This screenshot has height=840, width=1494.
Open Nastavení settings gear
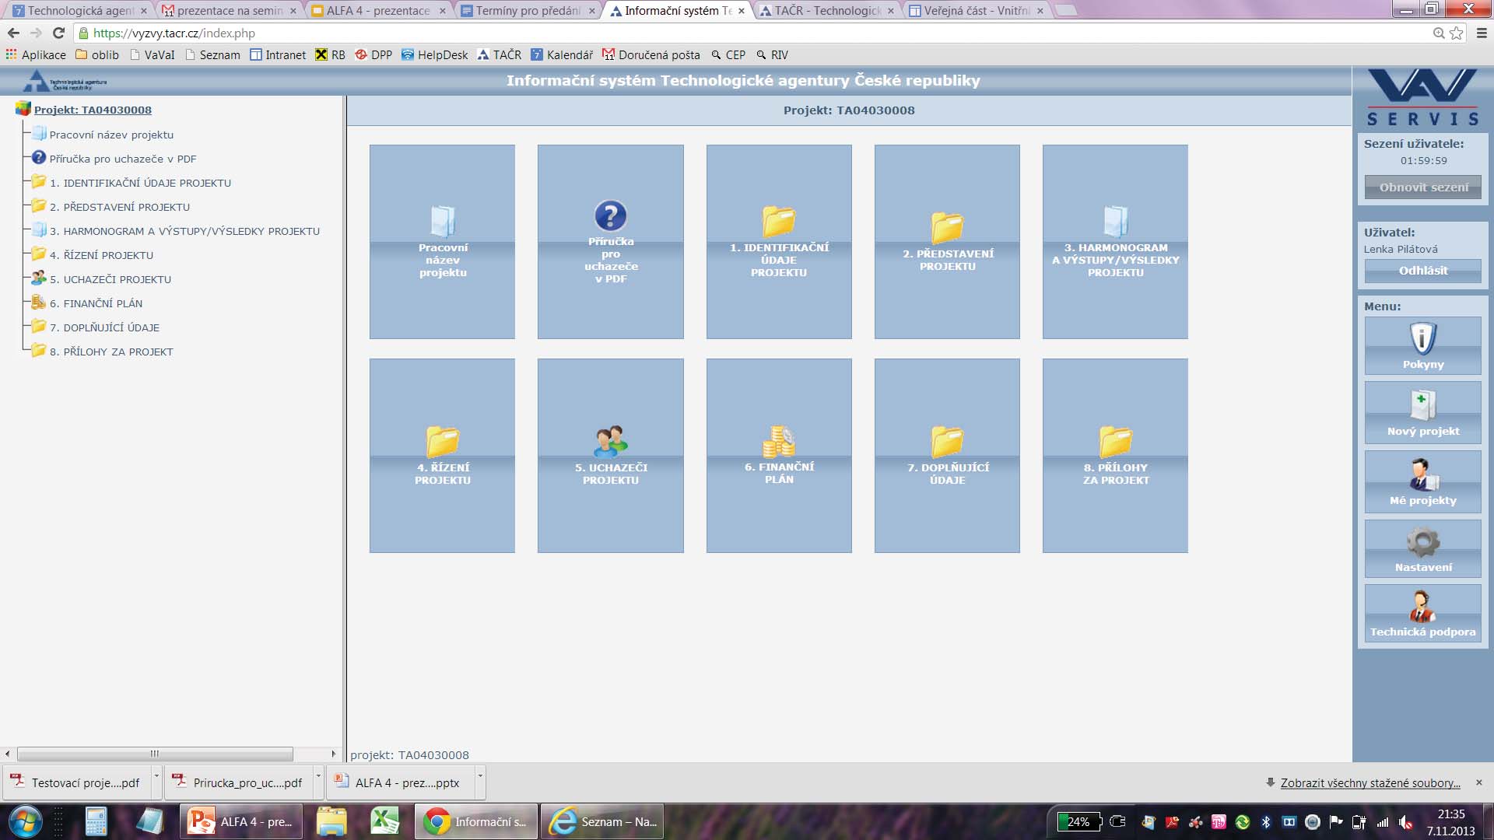(x=1422, y=548)
